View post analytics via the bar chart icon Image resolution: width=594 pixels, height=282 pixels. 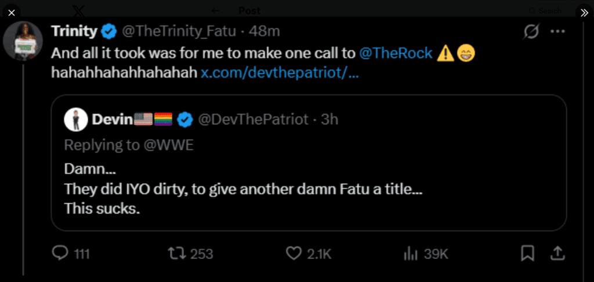411,253
